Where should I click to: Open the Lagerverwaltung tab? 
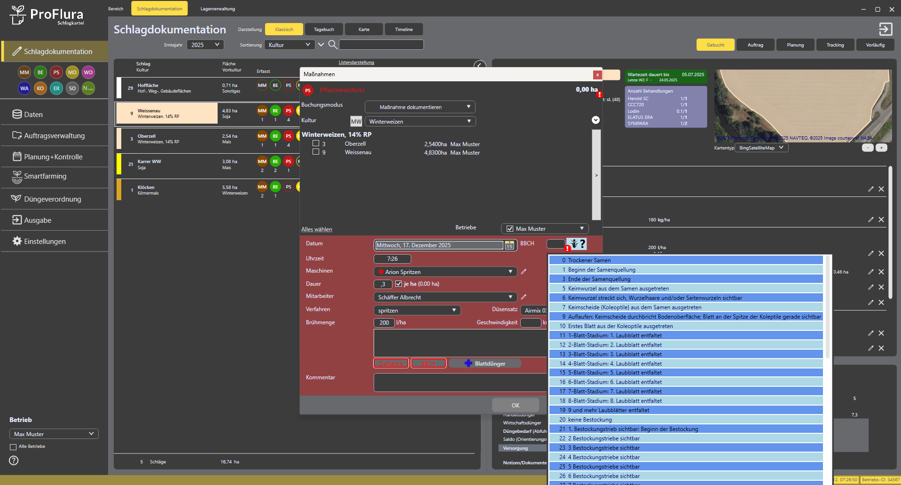[218, 8]
